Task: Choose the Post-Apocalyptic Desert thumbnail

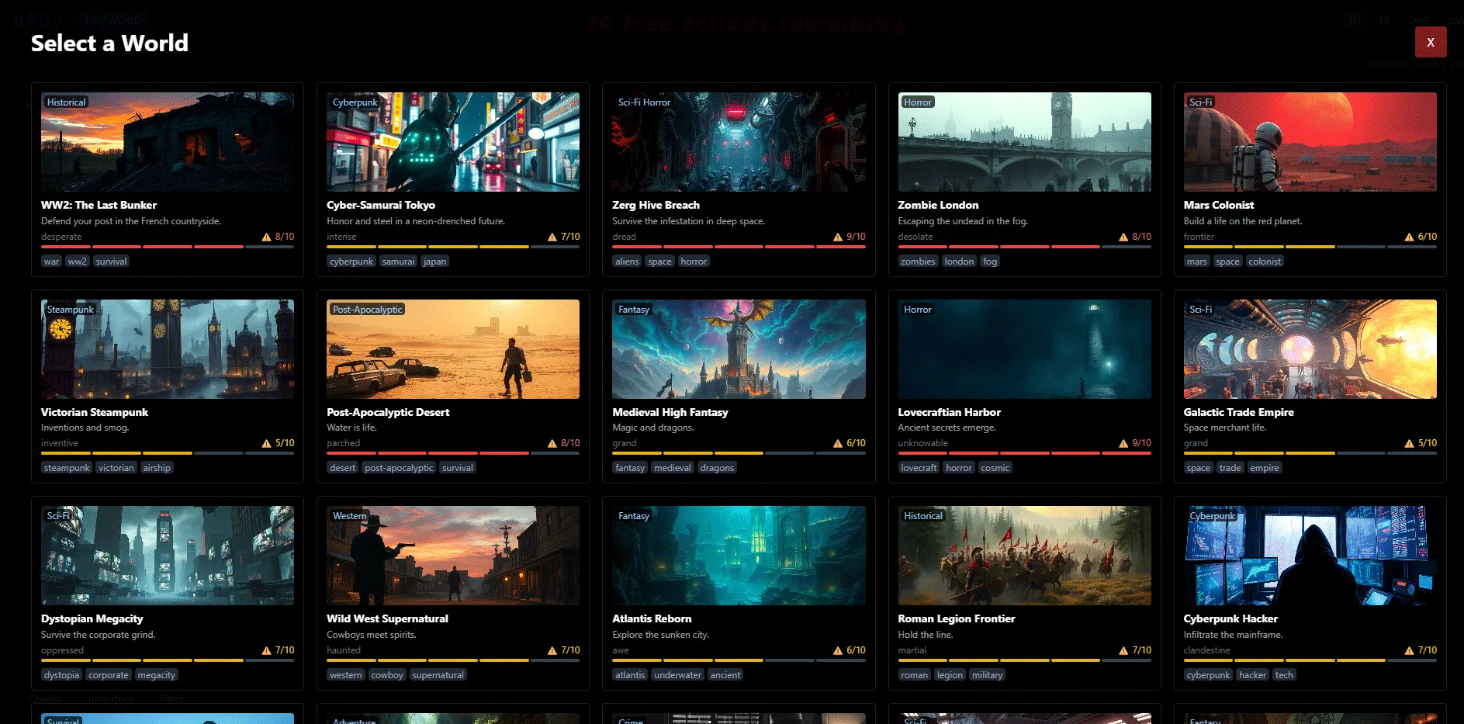Action: tap(453, 349)
